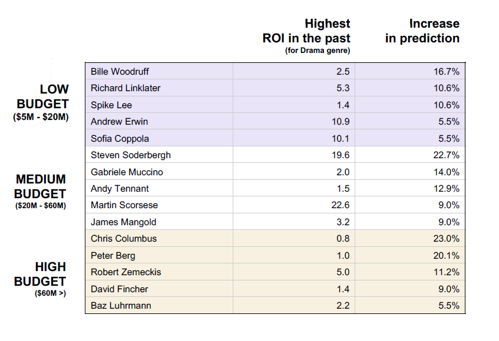Viewport: 499px width, 341px height.
Task: Click the Bille Woodruff name cell
Action: coord(120,72)
